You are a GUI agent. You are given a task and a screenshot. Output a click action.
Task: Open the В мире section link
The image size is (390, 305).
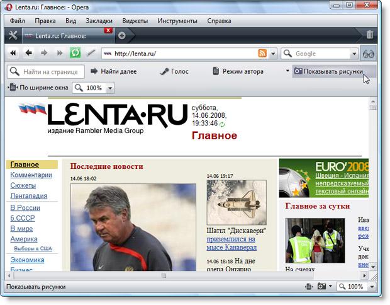pos(21,229)
